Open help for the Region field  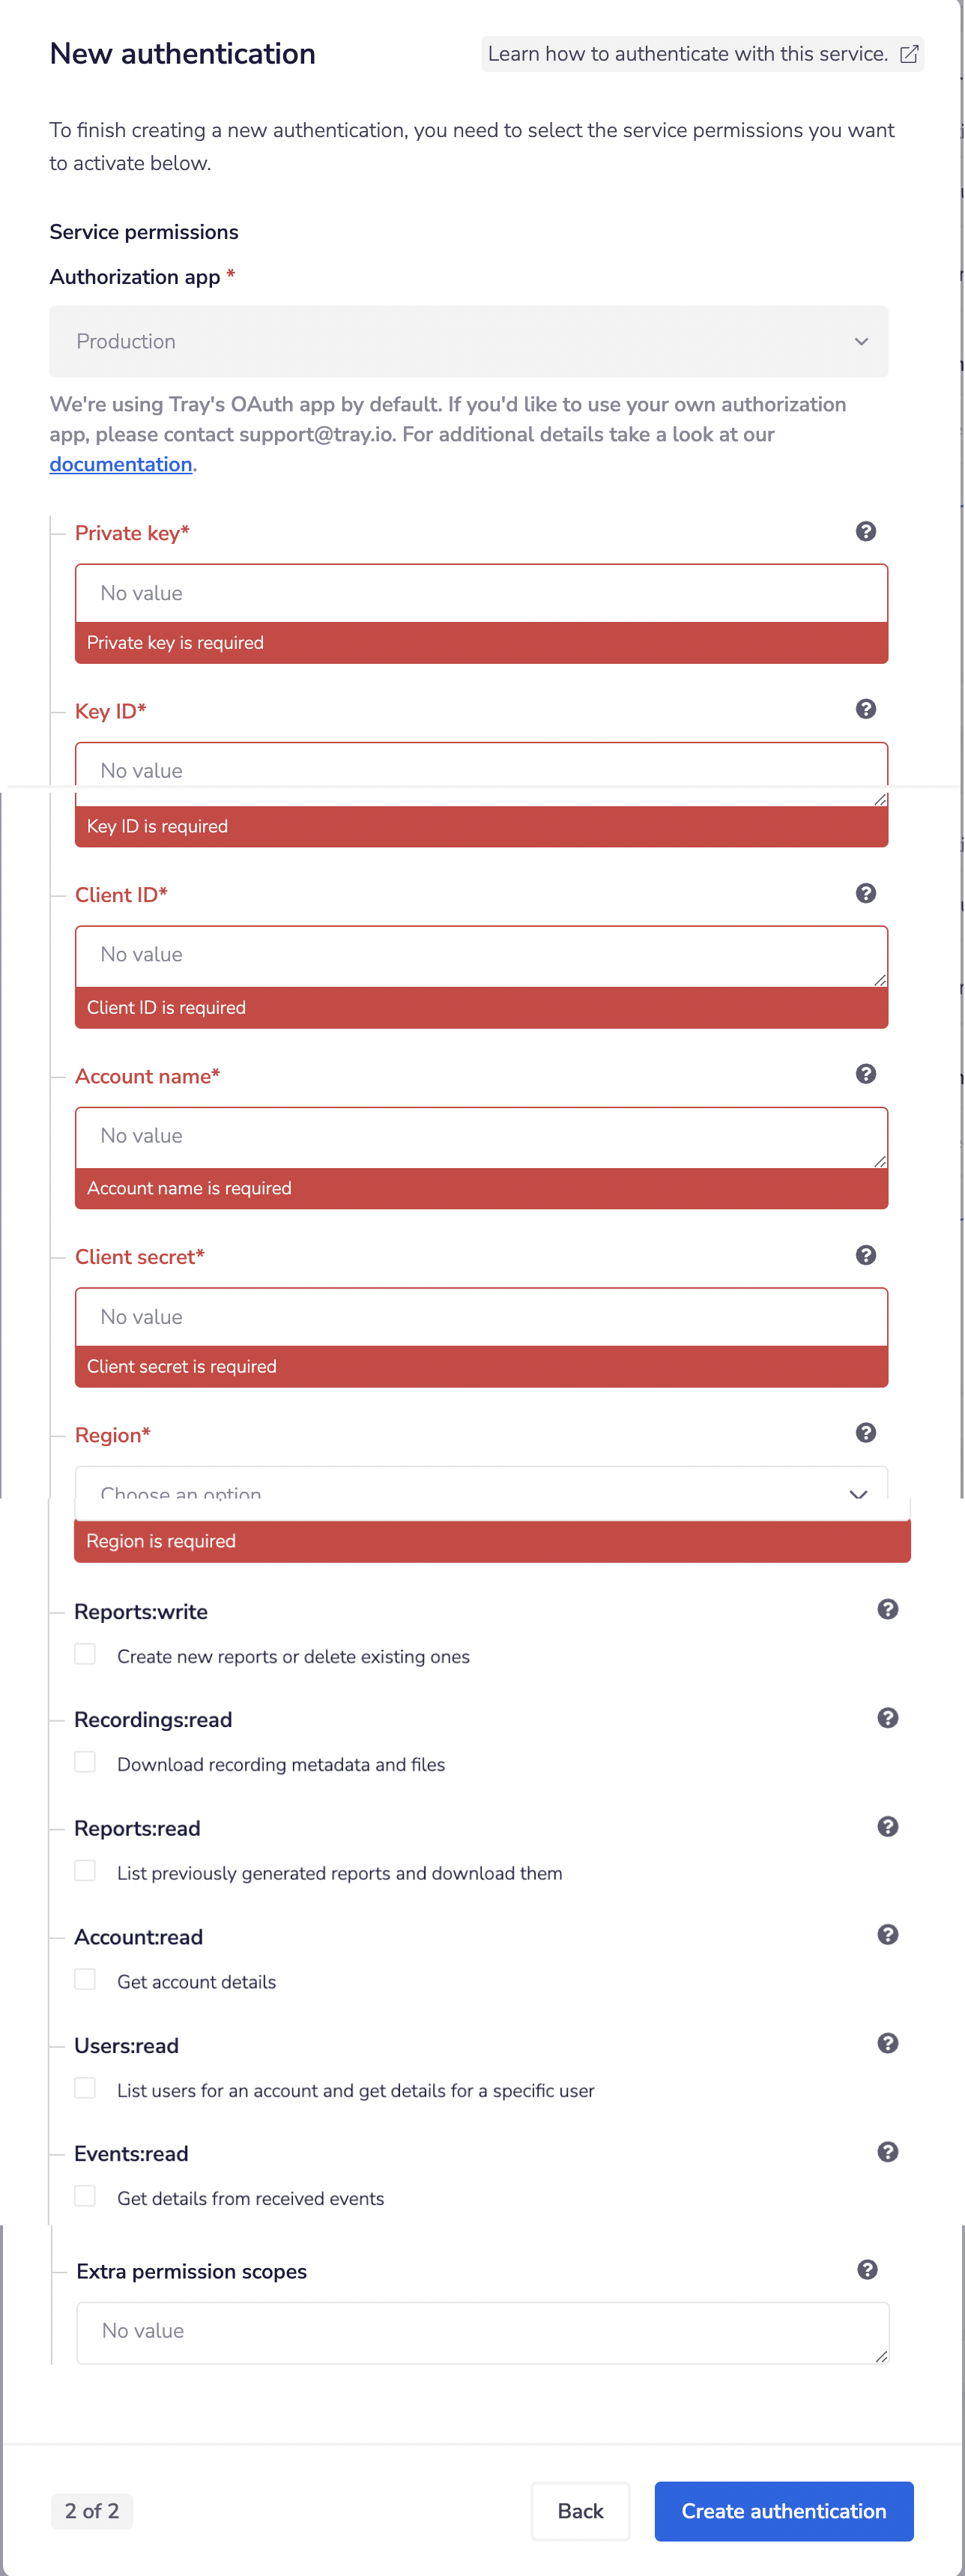coord(866,1432)
